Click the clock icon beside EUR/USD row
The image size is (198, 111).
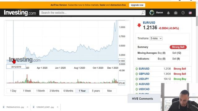(x=136, y=69)
